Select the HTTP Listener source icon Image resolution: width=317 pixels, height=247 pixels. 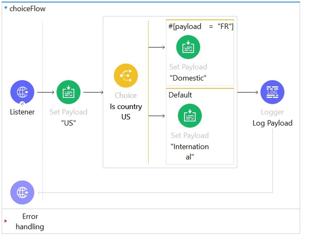click(x=22, y=92)
